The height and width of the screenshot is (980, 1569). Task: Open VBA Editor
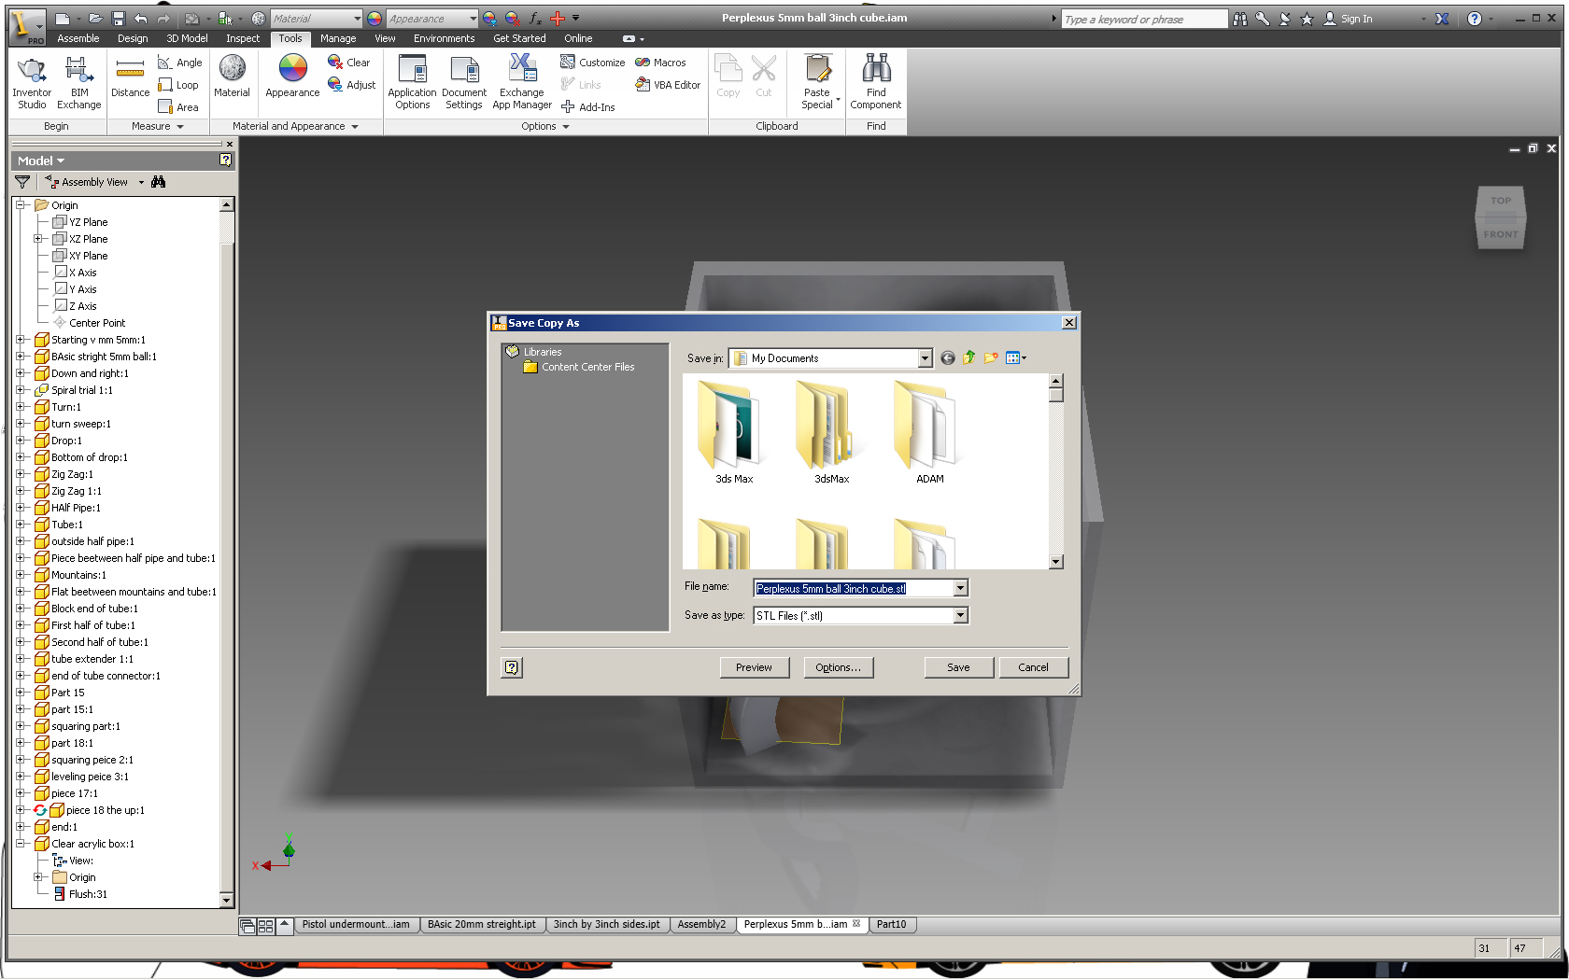(x=667, y=85)
